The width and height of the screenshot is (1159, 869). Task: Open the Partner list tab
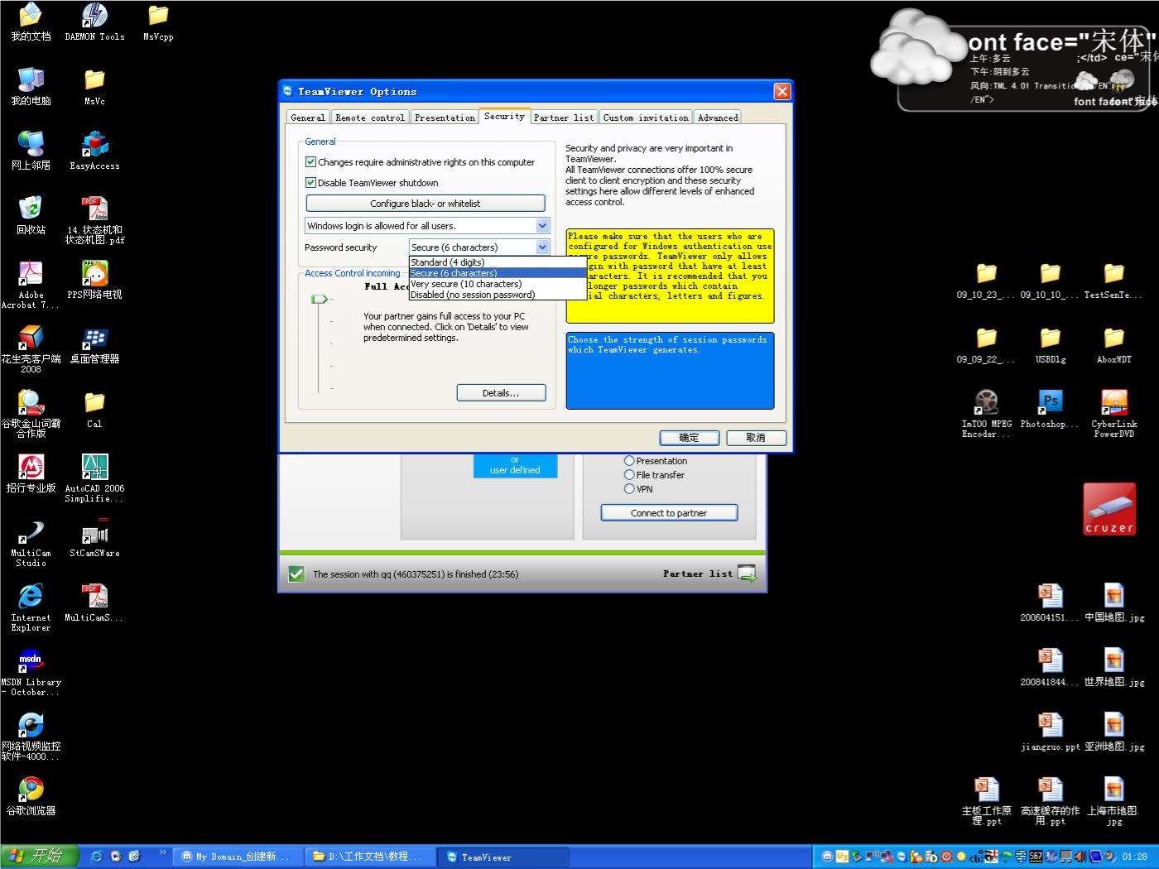[x=563, y=118]
